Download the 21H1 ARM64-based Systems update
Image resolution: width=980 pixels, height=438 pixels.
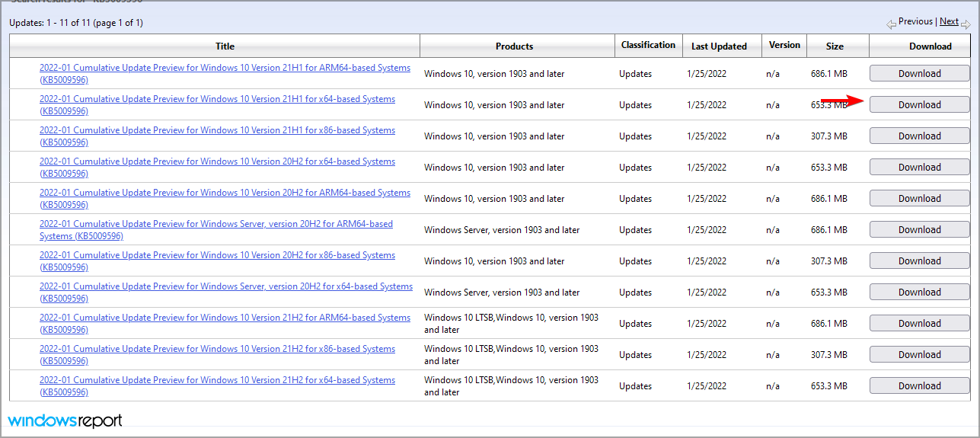click(919, 74)
